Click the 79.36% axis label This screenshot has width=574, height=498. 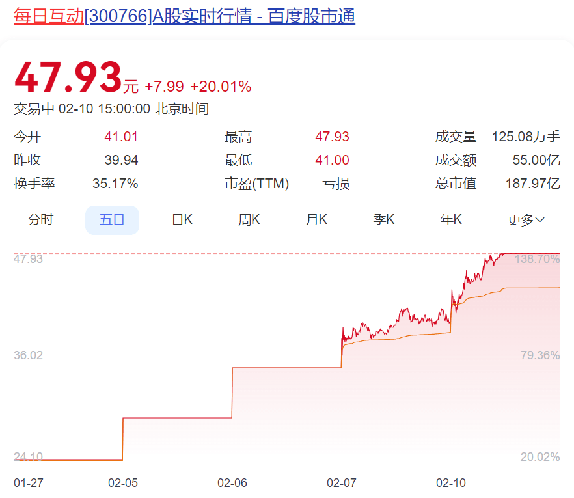540,355
